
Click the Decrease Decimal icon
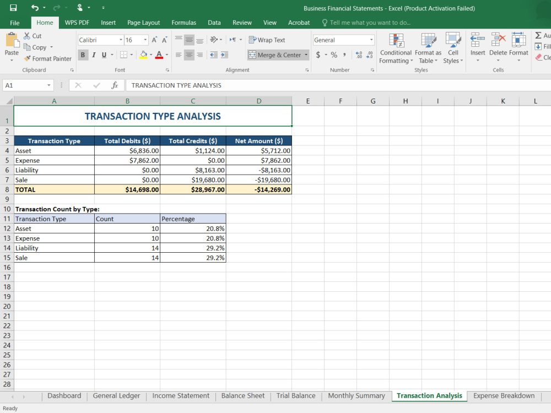click(369, 55)
